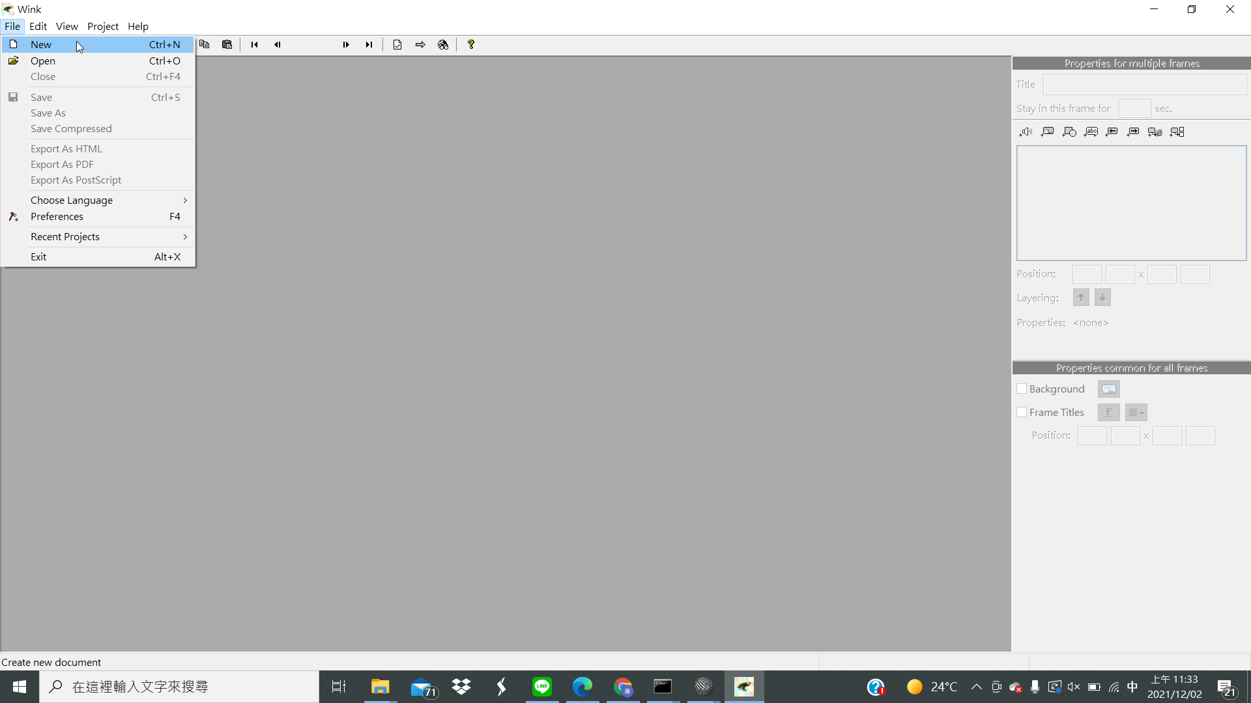Click the add shape icon
The height and width of the screenshot is (703, 1251).
[1069, 131]
